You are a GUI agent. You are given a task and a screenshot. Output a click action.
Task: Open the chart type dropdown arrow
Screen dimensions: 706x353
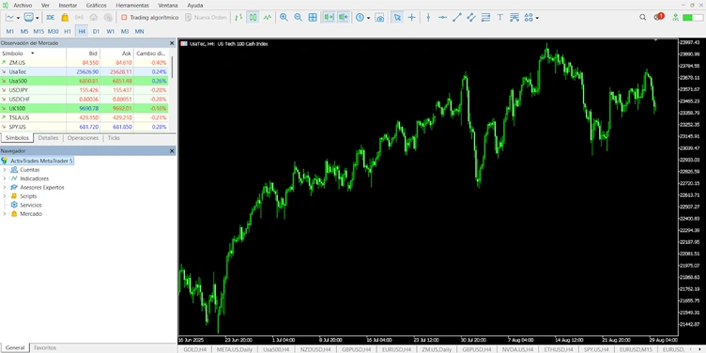[x=18, y=18]
